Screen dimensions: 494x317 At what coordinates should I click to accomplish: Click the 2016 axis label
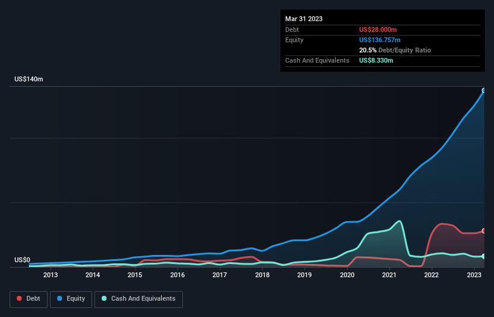(178, 275)
